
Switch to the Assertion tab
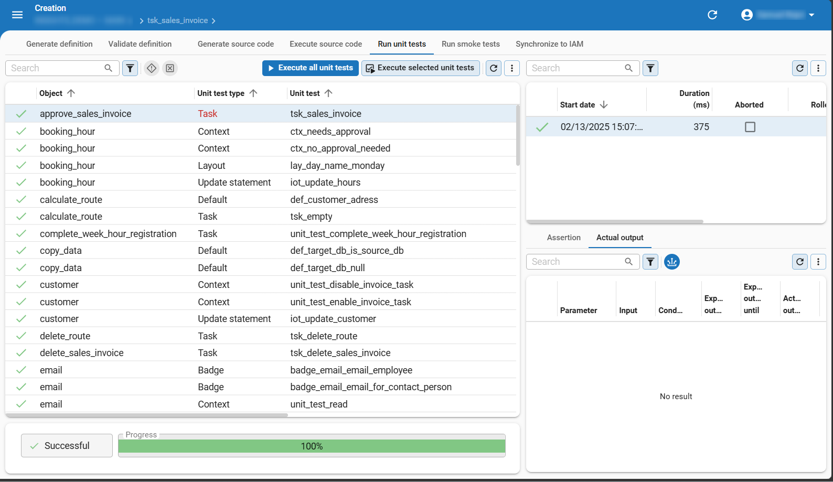(564, 238)
